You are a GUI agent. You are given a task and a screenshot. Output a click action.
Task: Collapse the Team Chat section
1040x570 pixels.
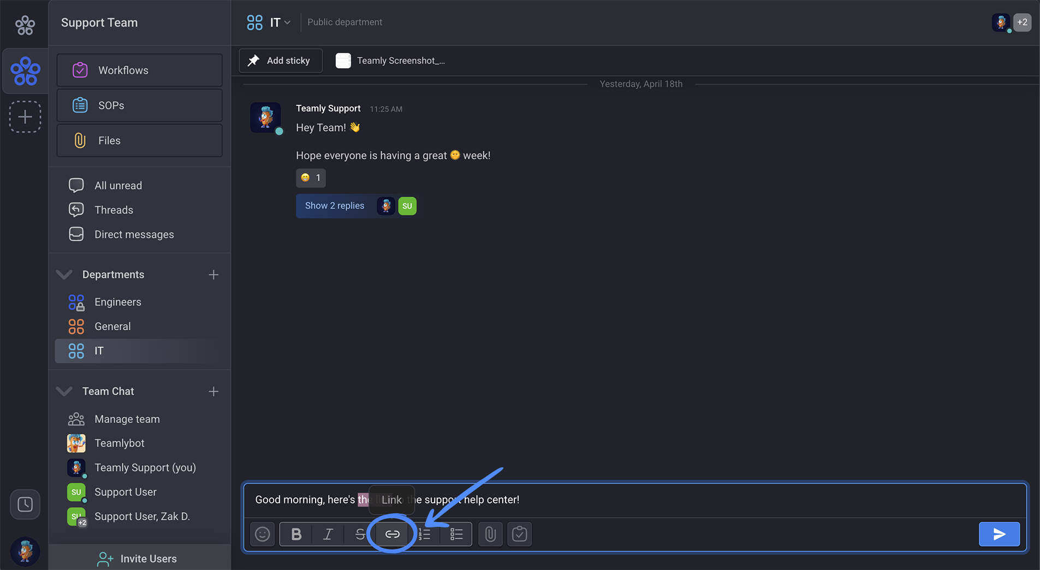(64, 391)
